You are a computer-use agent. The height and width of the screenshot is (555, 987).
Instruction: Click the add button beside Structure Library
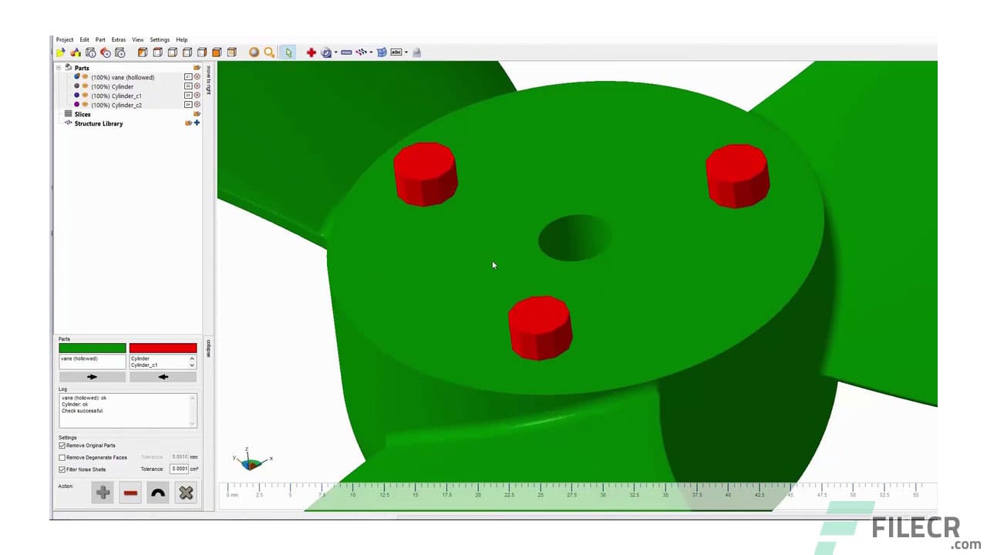(197, 123)
